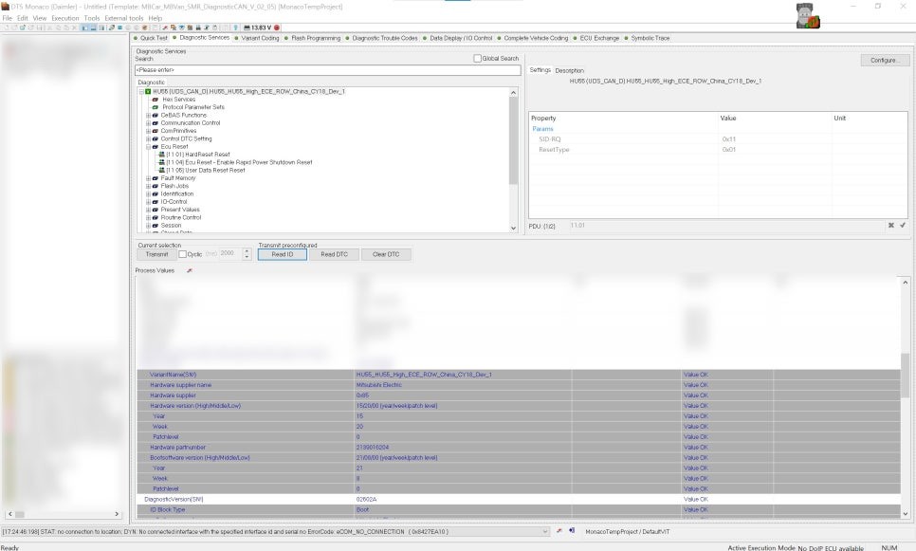The width and height of the screenshot is (916, 551).
Task: Click the PDU cancel X icon
Action: (891, 226)
